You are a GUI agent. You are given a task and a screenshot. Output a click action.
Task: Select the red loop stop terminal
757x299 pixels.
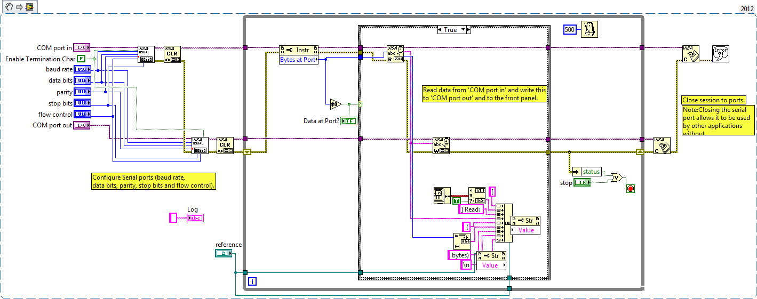tap(630, 189)
